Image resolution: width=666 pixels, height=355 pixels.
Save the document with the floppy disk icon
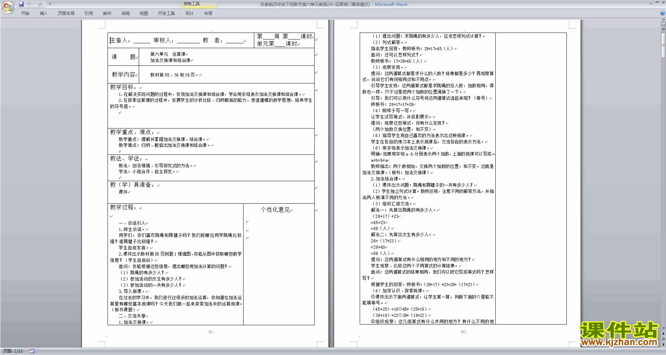[x=21, y=4]
